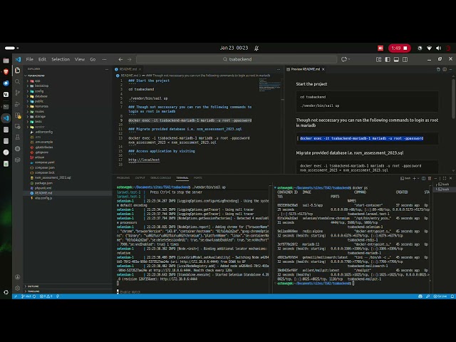
Task: Open phpunit.xml in explorer
Action: (x=43, y=188)
